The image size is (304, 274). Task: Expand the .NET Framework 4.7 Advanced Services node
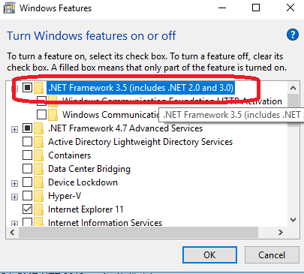14,129
